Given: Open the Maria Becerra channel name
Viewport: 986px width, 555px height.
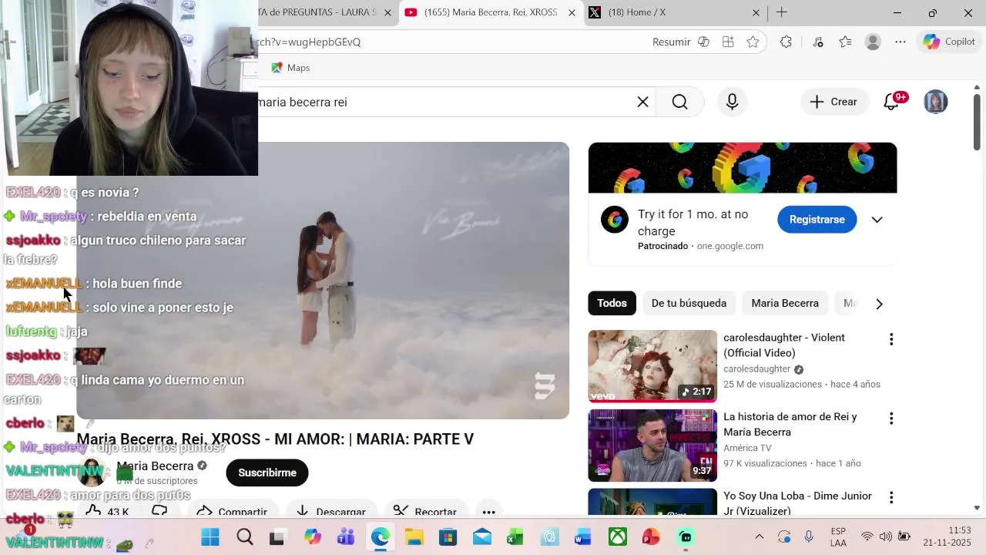Looking at the screenshot, I should 155,466.
